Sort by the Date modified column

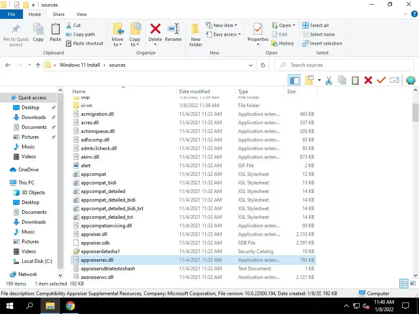tap(194, 92)
